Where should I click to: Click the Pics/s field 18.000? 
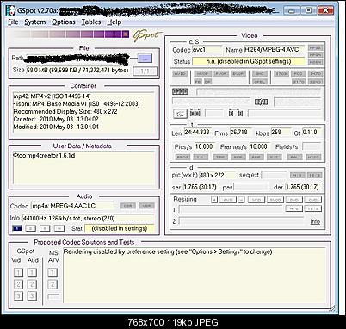[205, 146]
